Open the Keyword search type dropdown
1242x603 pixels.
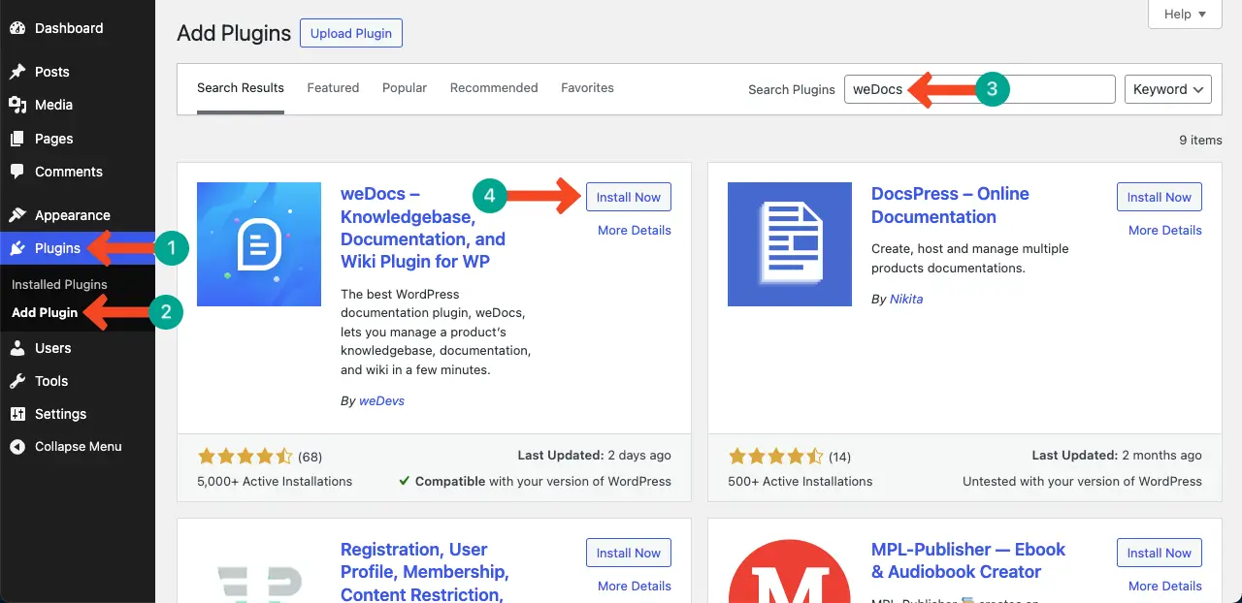coord(1168,89)
